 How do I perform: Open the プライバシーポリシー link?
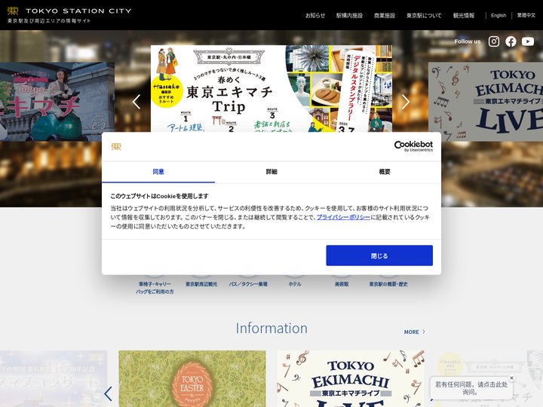pyautogui.click(x=343, y=217)
